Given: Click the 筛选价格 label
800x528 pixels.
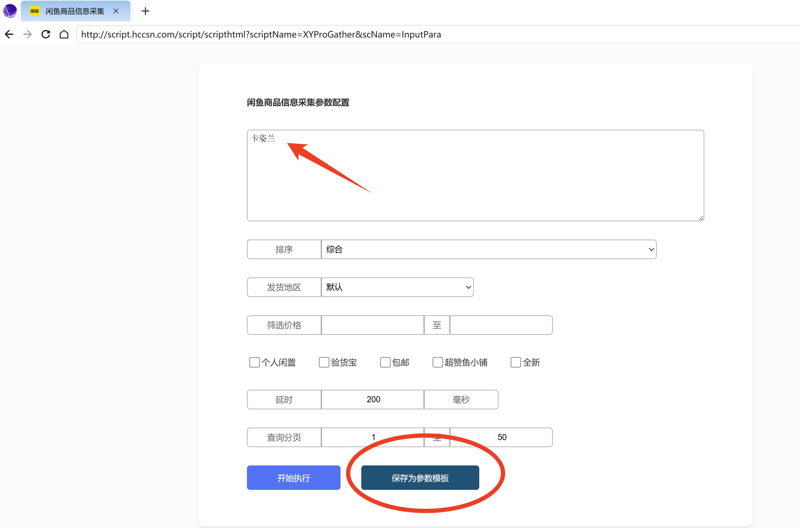Looking at the screenshot, I should [284, 325].
